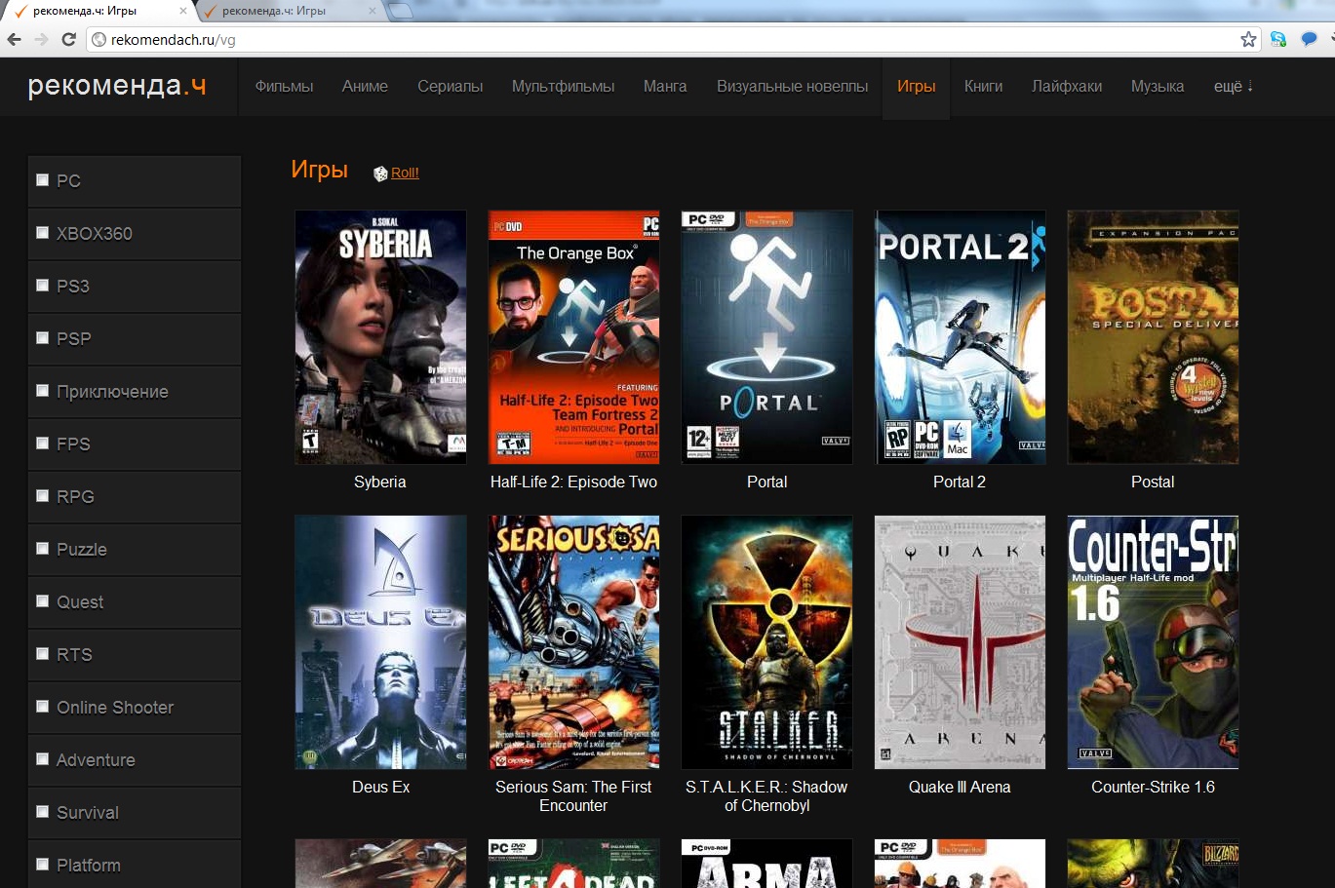
Task: Check the PS3 filter checkbox
Action: pyautogui.click(x=42, y=285)
